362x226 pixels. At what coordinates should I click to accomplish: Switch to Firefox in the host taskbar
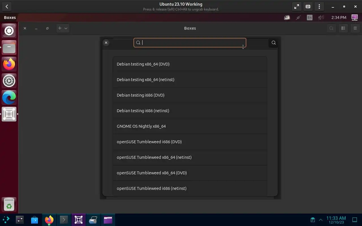tap(49, 220)
